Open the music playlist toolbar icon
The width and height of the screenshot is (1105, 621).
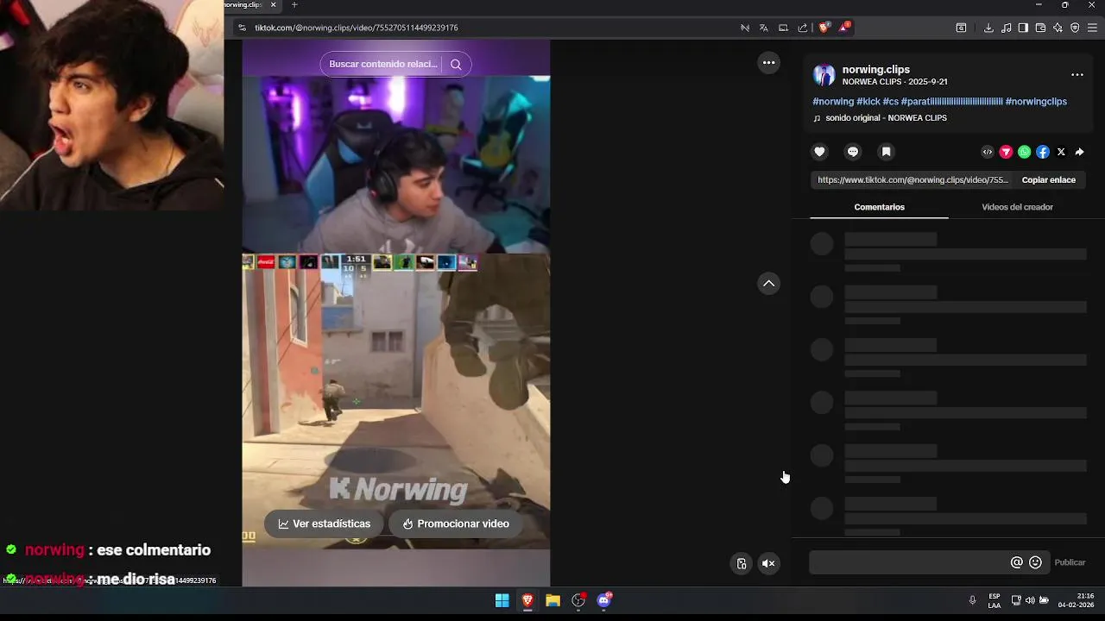tap(1007, 28)
